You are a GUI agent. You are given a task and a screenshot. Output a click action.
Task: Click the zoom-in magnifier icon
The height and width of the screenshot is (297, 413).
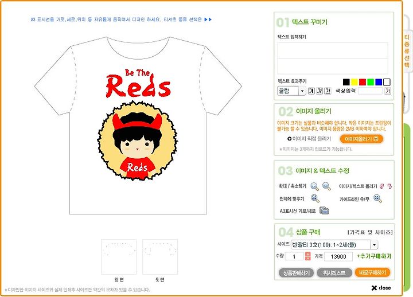(315, 186)
